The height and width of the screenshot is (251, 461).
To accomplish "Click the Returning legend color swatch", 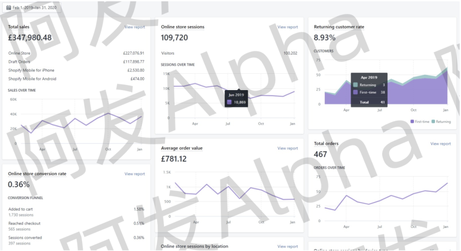I will pyautogui.click(x=433, y=122).
